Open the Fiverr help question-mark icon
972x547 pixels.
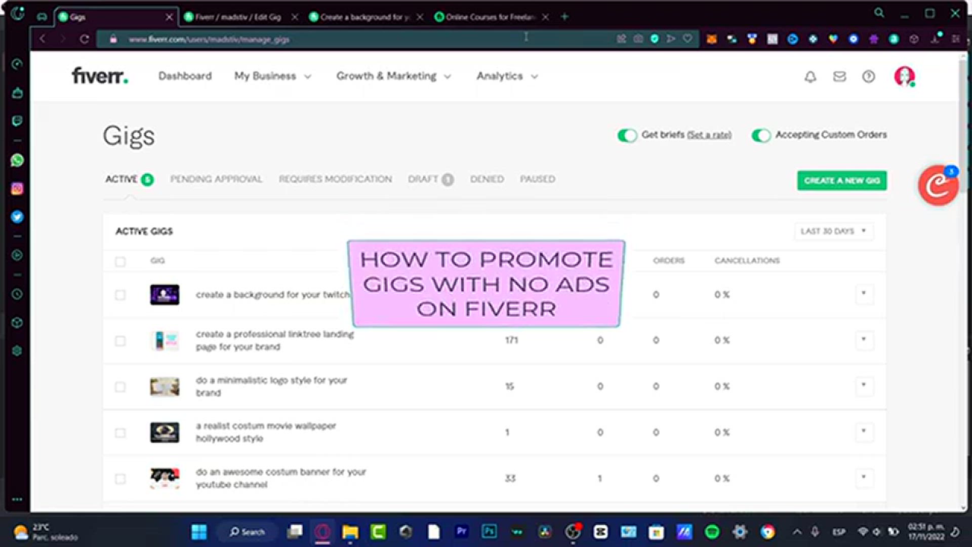pos(869,76)
